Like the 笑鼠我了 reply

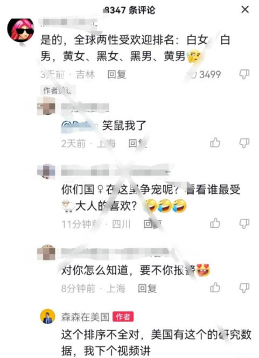click(215, 143)
